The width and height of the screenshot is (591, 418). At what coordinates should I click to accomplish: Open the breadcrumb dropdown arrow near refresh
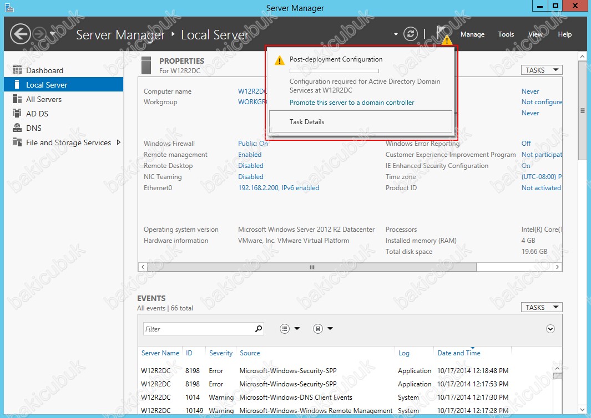click(396, 34)
